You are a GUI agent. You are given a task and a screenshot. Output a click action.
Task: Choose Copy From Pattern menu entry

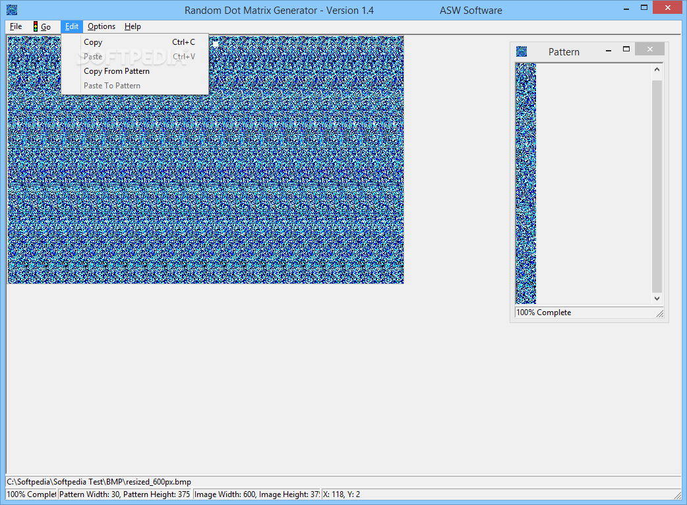pyautogui.click(x=135, y=71)
